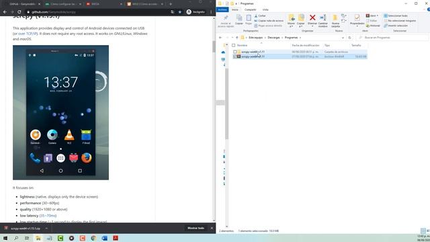The image size is (430, 242).
Task: Close the Chrome downloads bar
Action: click(x=212, y=229)
